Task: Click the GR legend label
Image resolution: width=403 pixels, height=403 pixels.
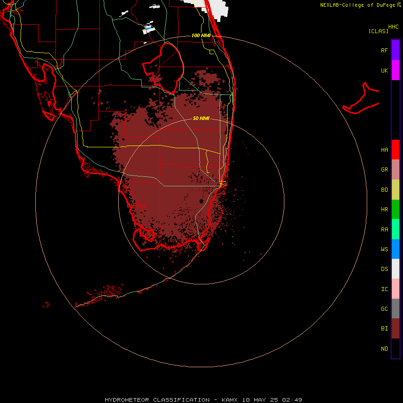Action: pyautogui.click(x=384, y=170)
